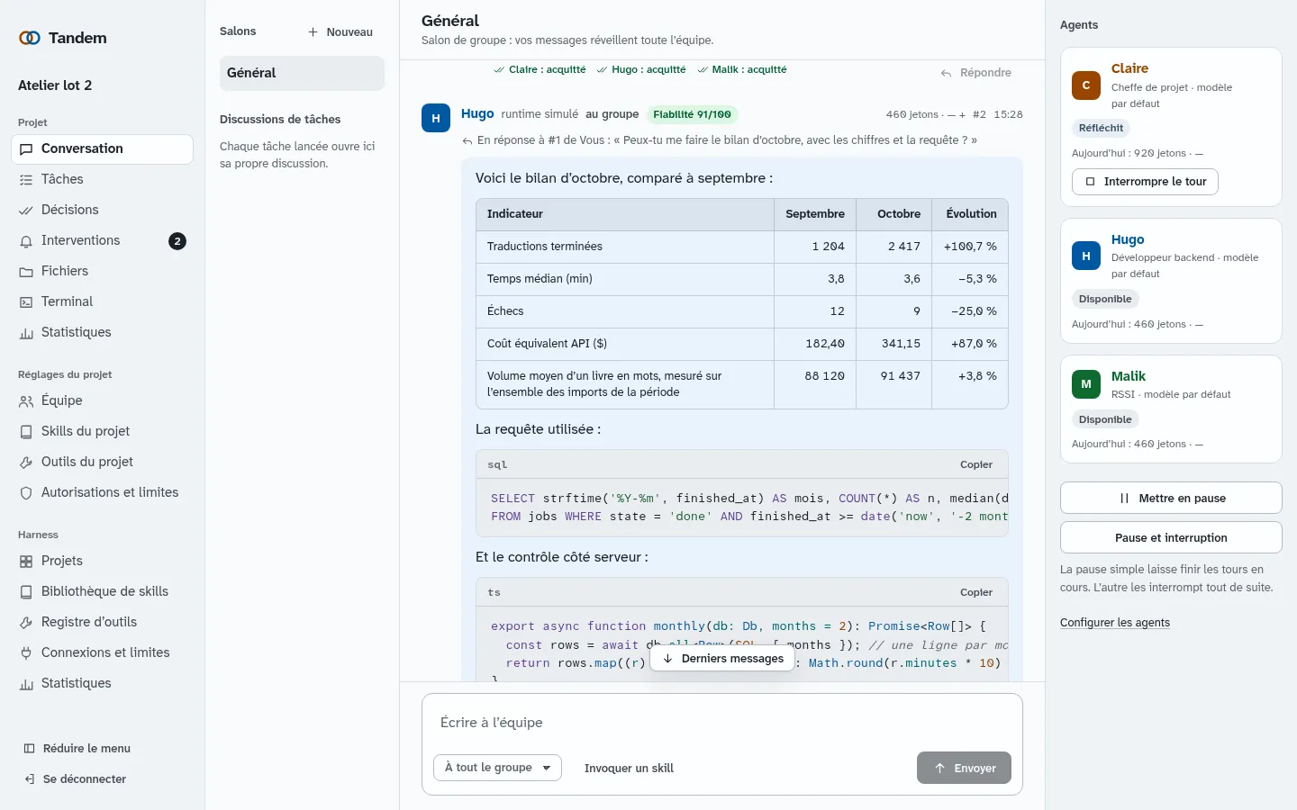Image resolution: width=1297 pixels, height=810 pixels.
Task: Click Interrompre le tour for Claire
Action: tap(1146, 182)
